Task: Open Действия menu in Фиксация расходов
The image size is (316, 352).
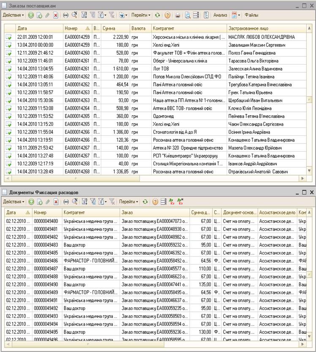Action: tap(14, 202)
